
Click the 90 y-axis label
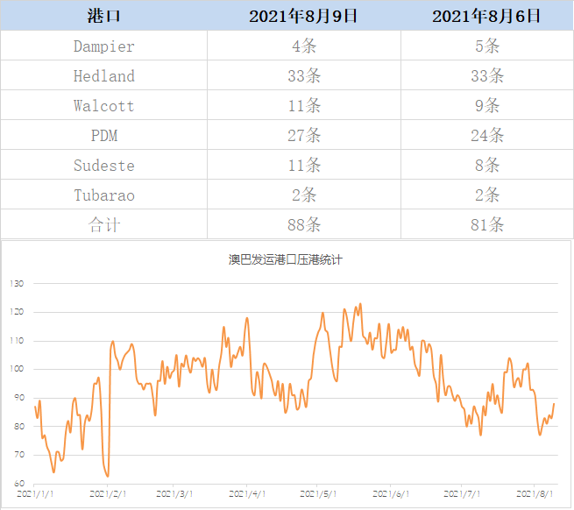[19, 398]
